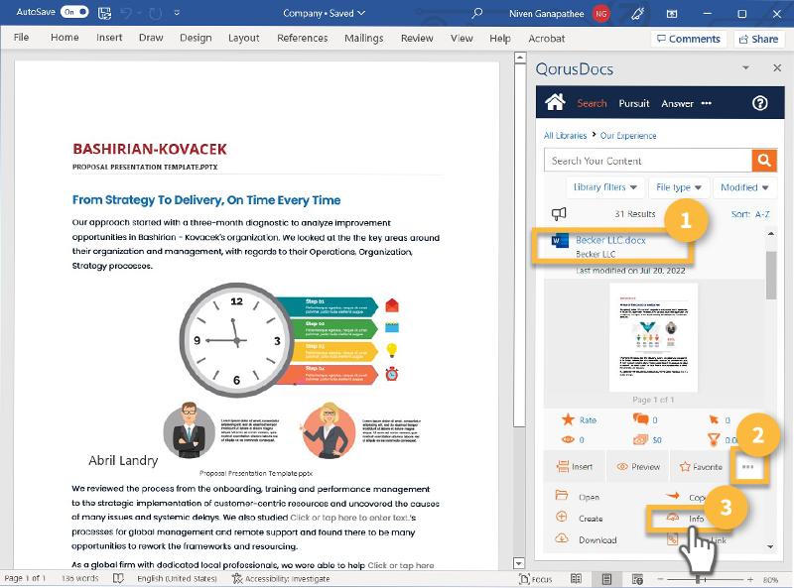Click the Focus mode button in status bar

535,579
